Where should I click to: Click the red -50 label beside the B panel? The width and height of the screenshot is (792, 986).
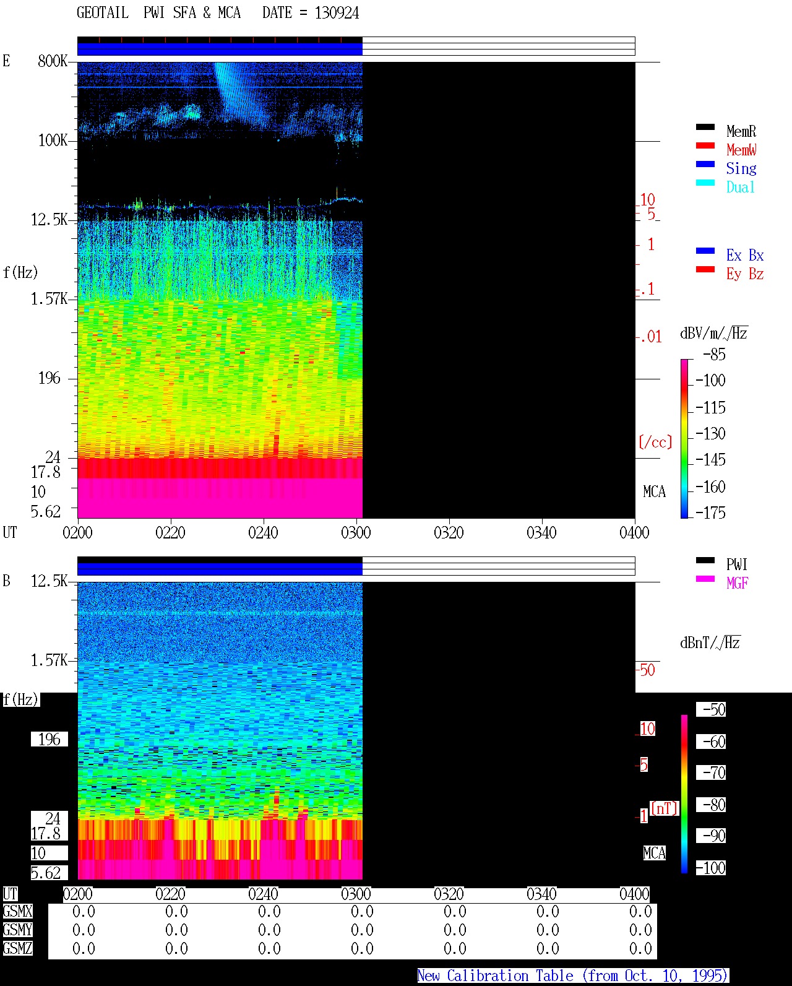647,670
